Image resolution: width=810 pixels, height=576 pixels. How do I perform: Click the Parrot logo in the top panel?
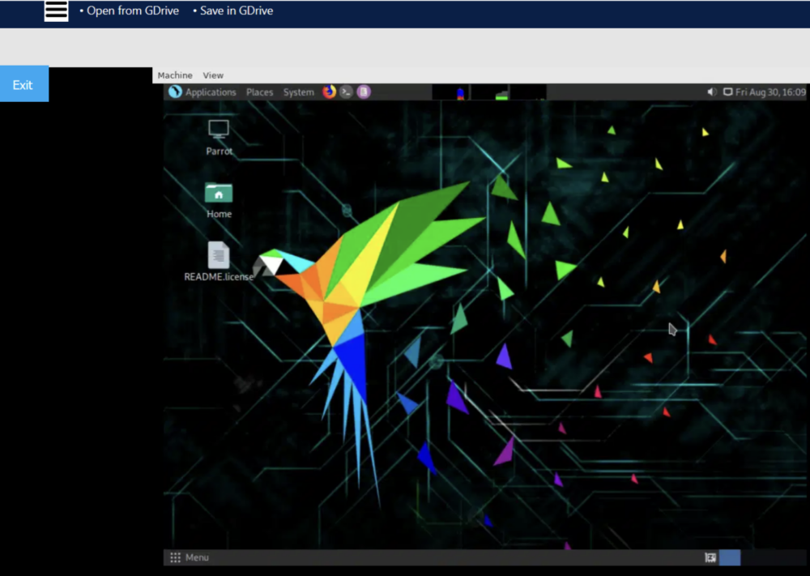pyautogui.click(x=175, y=92)
